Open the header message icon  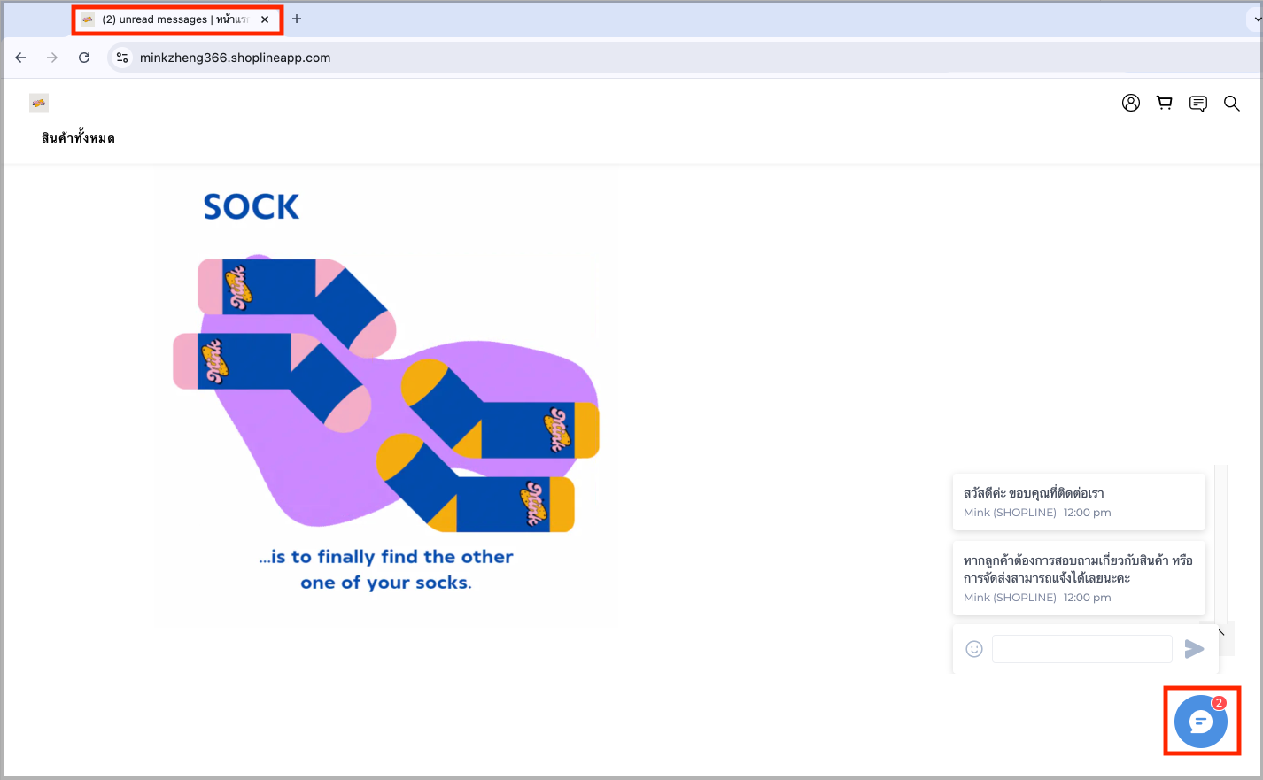click(1198, 104)
